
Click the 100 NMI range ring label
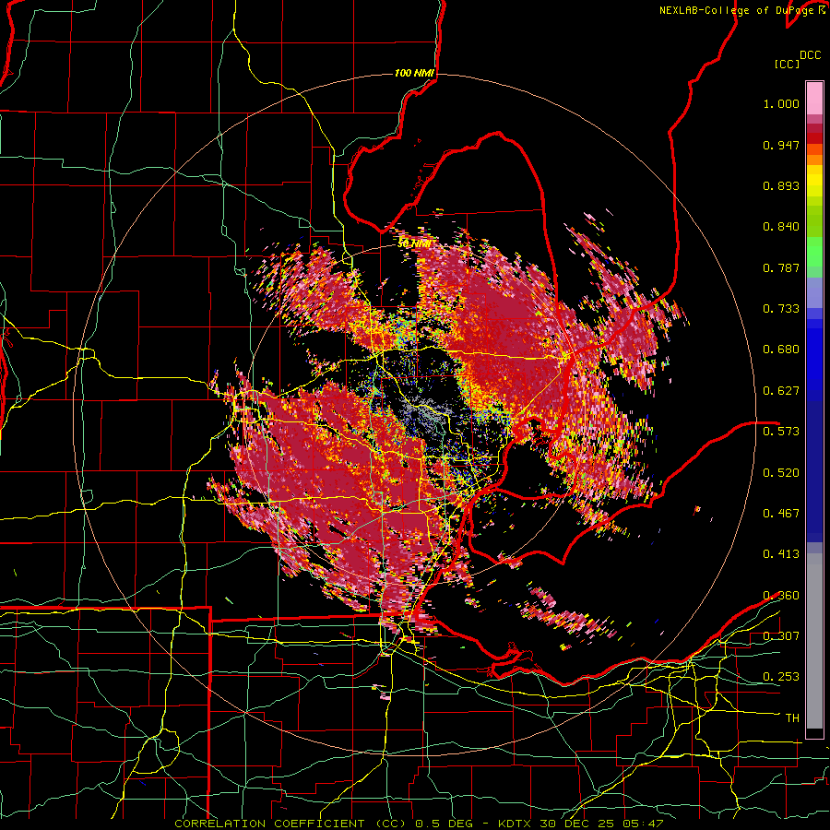pos(414,73)
